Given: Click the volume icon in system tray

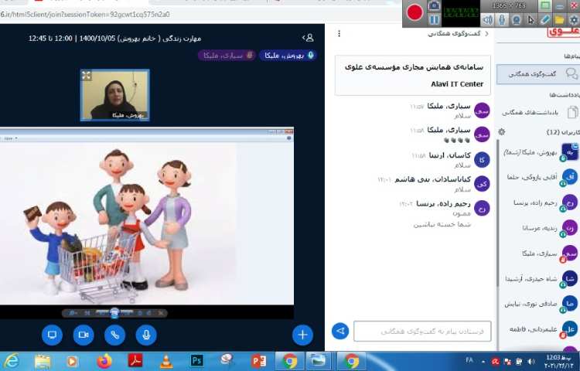Looking at the screenshot, I should point(531,362).
